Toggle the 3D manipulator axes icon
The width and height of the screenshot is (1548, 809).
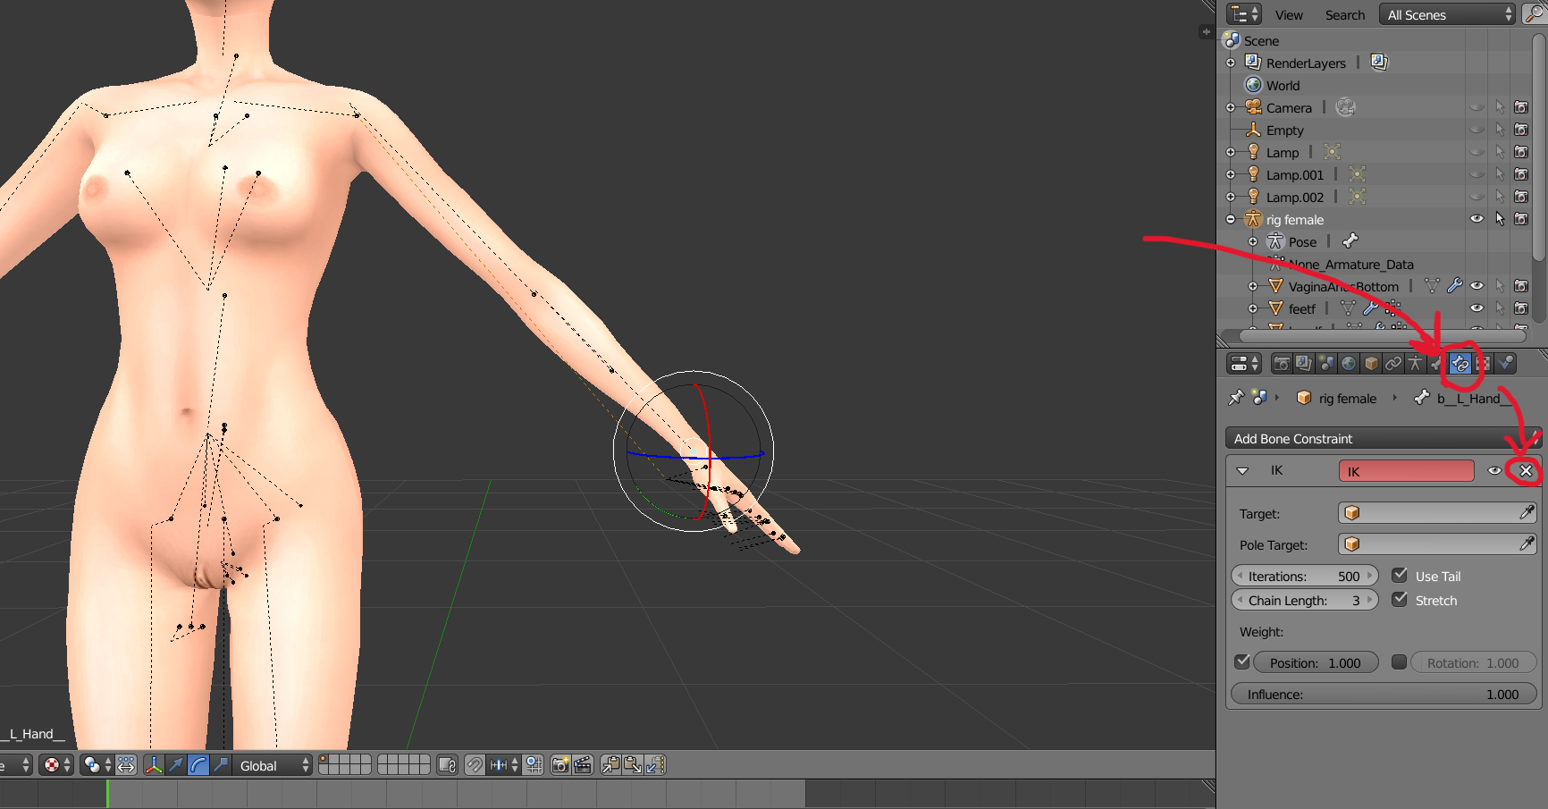click(154, 765)
